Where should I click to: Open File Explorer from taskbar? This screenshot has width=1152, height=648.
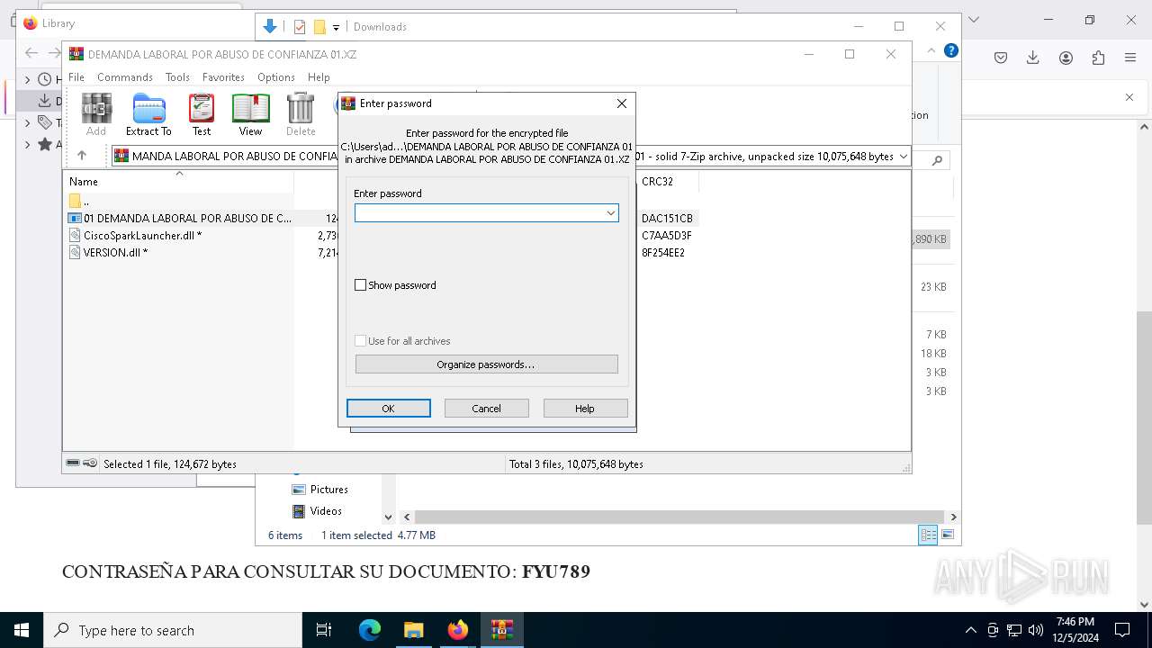coord(413,630)
